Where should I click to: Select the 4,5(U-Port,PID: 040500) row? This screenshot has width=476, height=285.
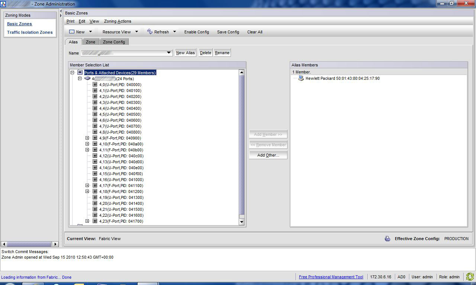coord(120,114)
